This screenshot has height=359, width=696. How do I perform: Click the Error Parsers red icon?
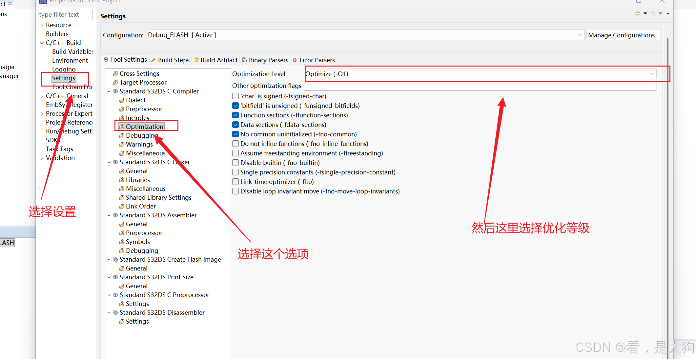[295, 60]
